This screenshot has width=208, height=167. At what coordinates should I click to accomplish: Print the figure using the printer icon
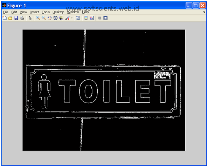[x=22, y=18]
